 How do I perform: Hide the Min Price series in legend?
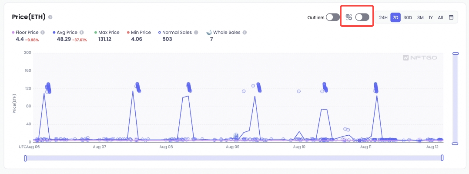(139, 32)
